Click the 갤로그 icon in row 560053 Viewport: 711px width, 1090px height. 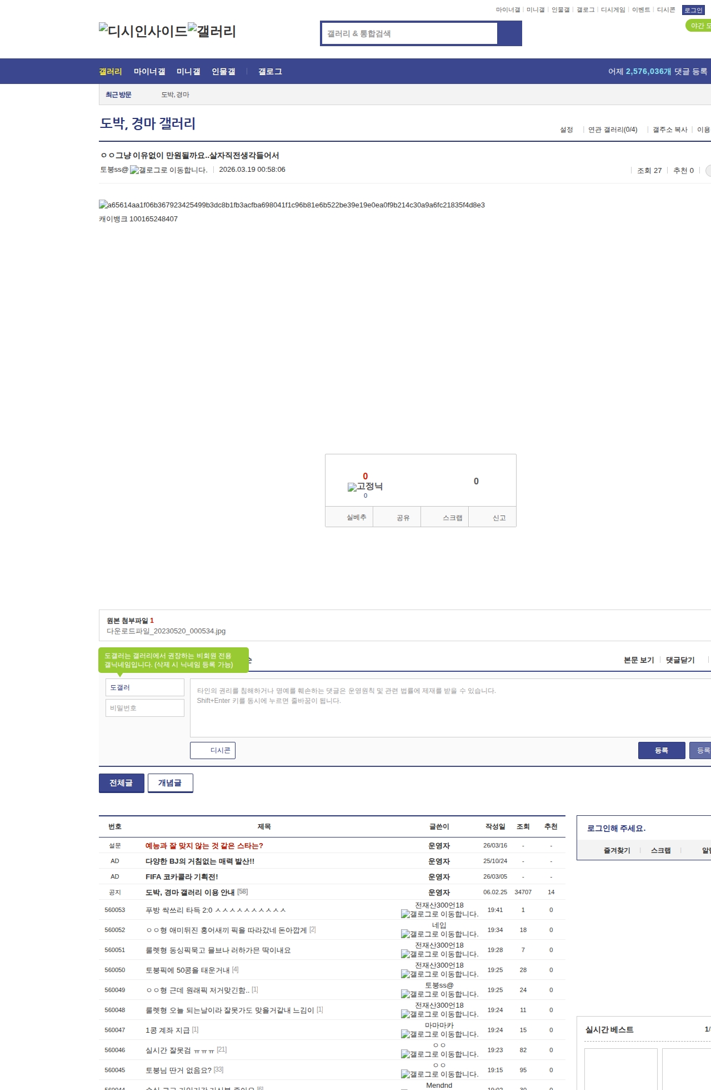click(x=439, y=914)
